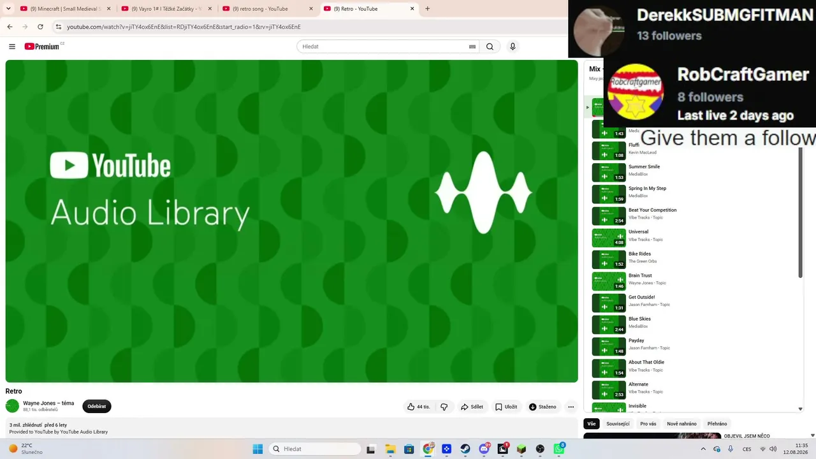Image resolution: width=816 pixels, height=459 pixels.
Task: Open Task View in the taskbar
Action: tap(371, 449)
